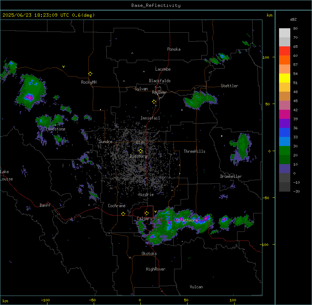Click the yellow V marker northwest of RockyMH

pyautogui.click(x=63, y=67)
